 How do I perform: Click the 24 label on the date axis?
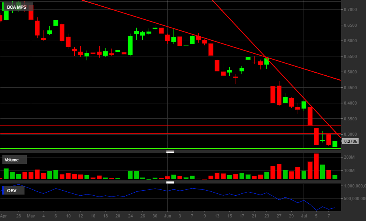[x=130, y=216]
